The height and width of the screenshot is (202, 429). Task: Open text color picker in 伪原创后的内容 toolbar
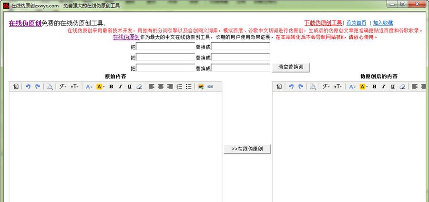click(x=352, y=87)
